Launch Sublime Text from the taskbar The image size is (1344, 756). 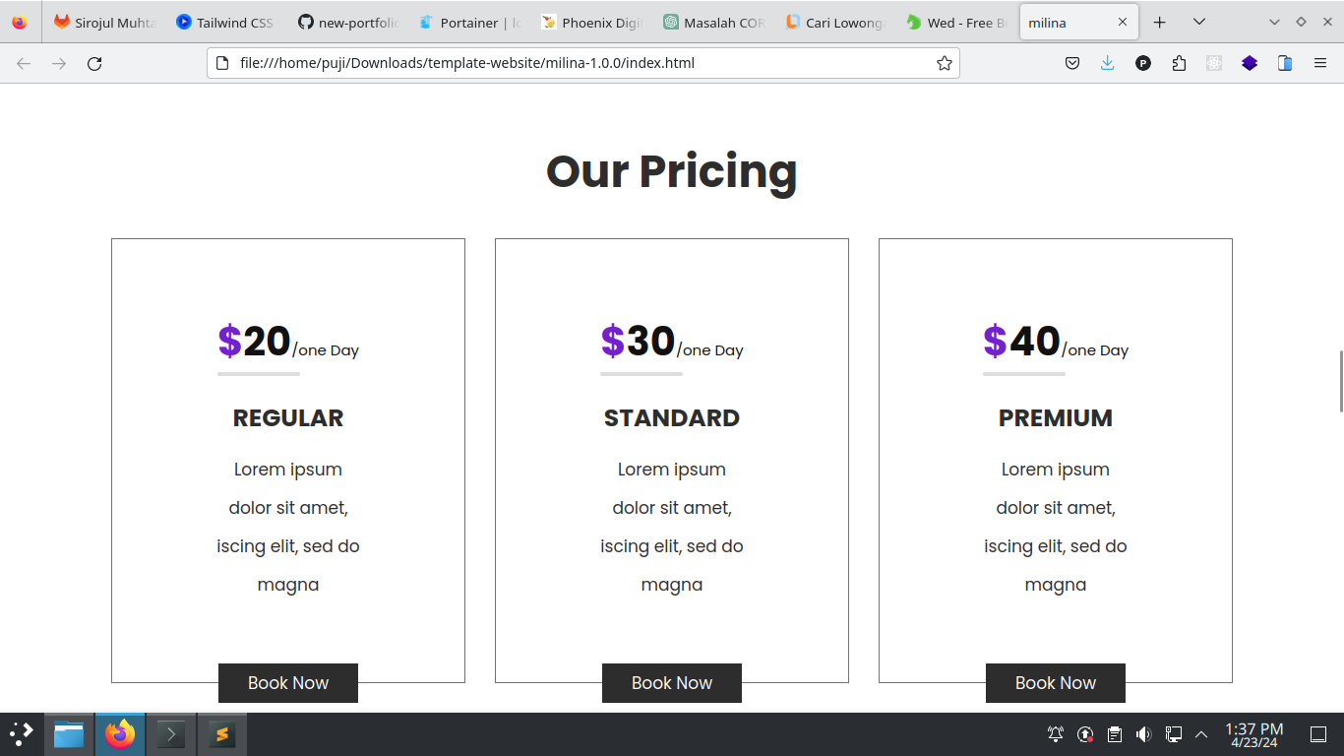tap(222, 734)
